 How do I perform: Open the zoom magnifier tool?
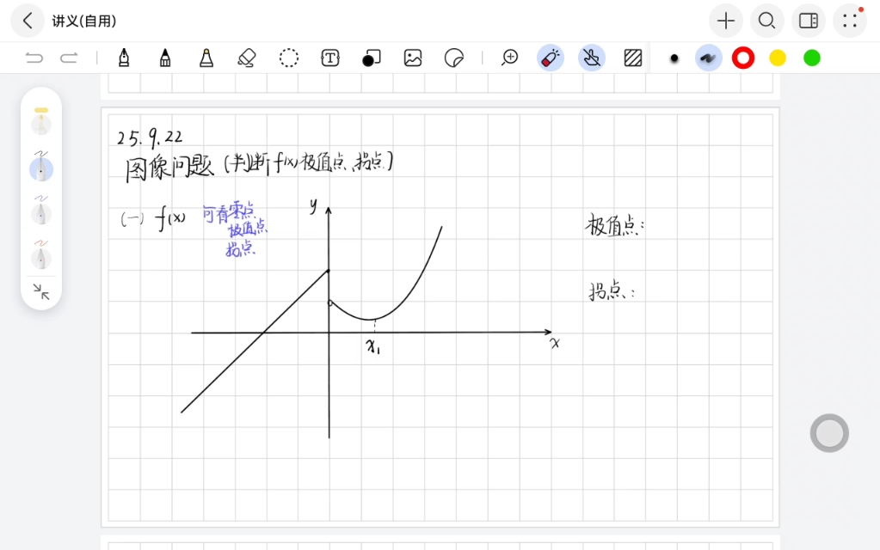tap(509, 58)
